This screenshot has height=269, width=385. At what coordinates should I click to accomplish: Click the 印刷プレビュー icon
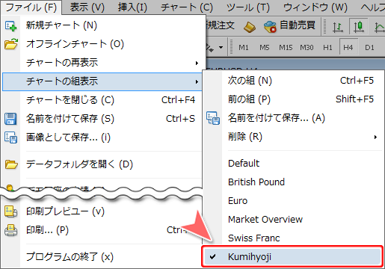(x=10, y=211)
